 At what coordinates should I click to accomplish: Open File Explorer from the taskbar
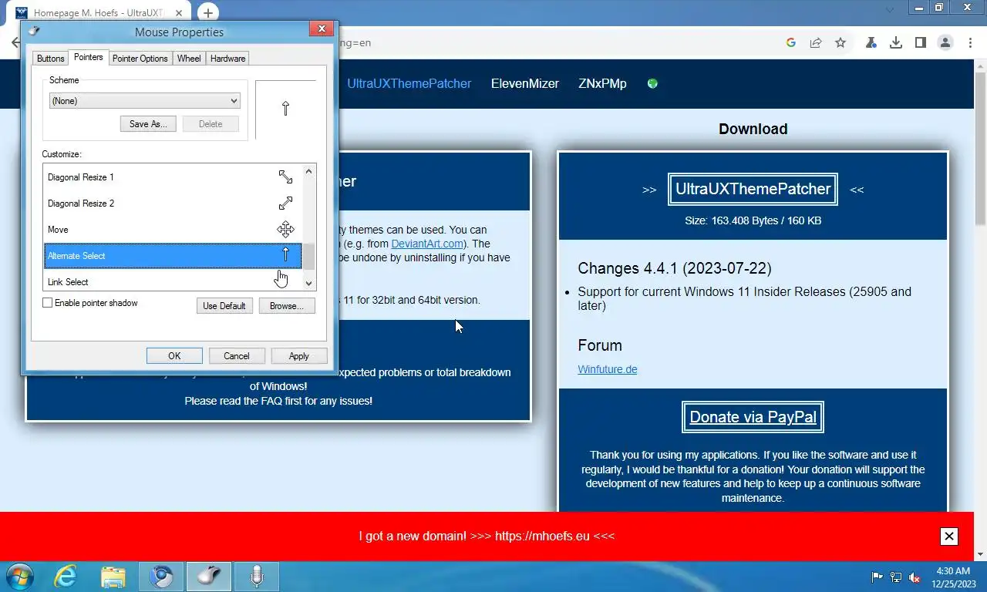click(113, 577)
